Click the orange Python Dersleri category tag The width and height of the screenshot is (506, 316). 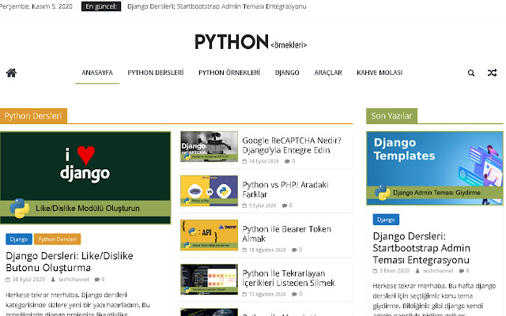pos(57,239)
